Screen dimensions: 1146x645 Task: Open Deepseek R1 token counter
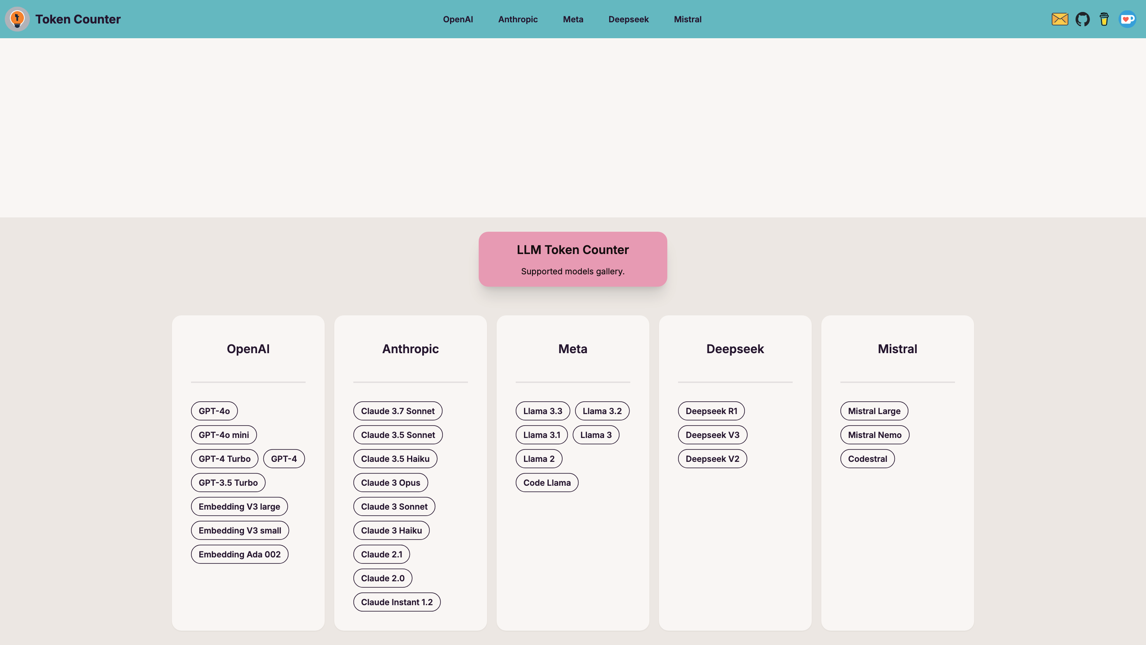711,411
